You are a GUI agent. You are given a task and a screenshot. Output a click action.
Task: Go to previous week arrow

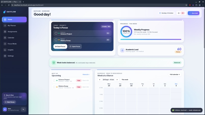click(x=100, y=80)
